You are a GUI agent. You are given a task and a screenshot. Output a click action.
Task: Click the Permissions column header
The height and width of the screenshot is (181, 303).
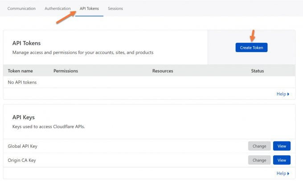coord(66,71)
